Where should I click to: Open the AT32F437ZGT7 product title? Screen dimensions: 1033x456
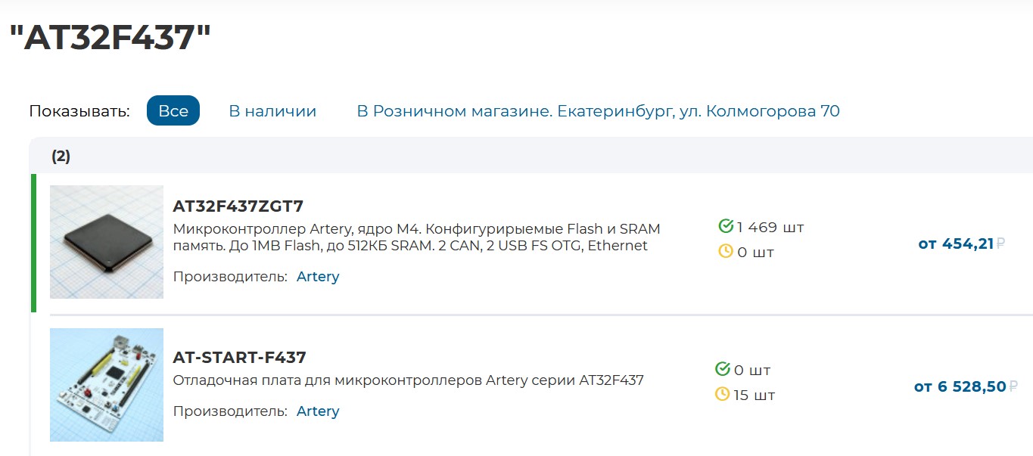pos(238,206)
